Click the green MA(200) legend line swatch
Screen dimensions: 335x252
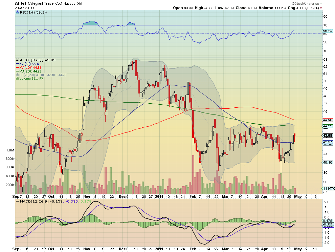[x=18, y=71]
